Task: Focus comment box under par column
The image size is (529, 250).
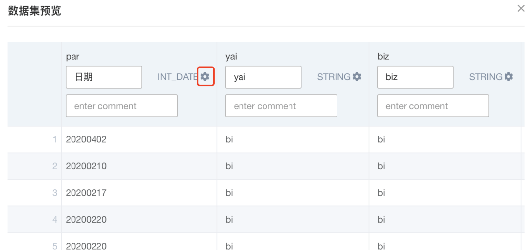Action: coord(122,106)
